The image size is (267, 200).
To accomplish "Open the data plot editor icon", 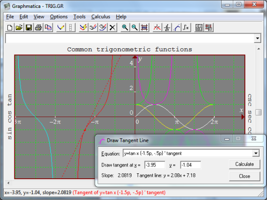I will [209, 27].
